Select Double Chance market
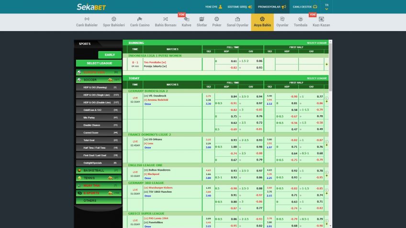The image size is (406, 228). 99,125
